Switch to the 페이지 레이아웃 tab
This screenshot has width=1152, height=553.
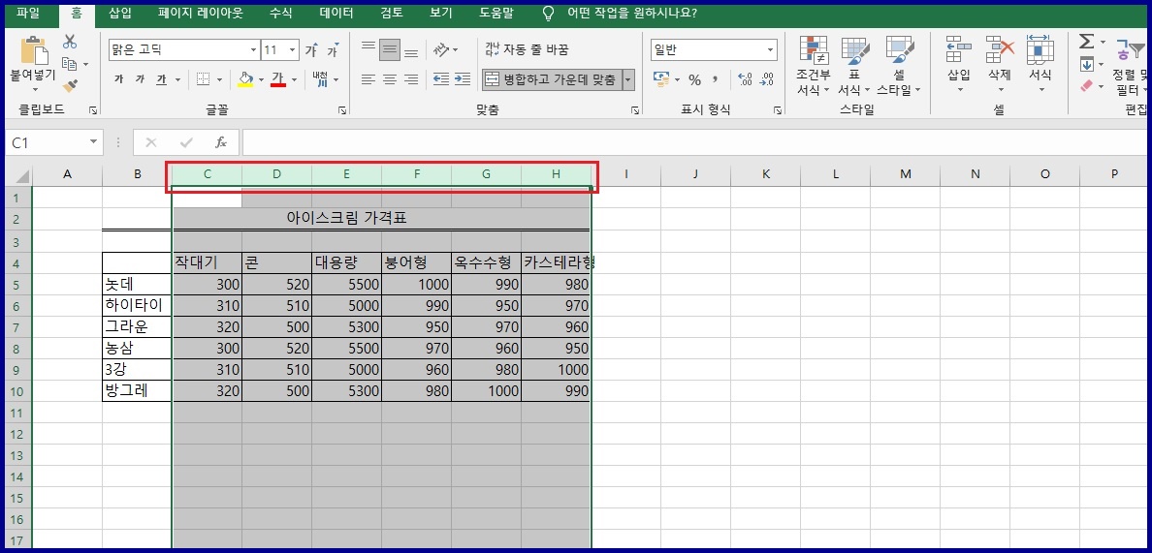click(200, 14)
